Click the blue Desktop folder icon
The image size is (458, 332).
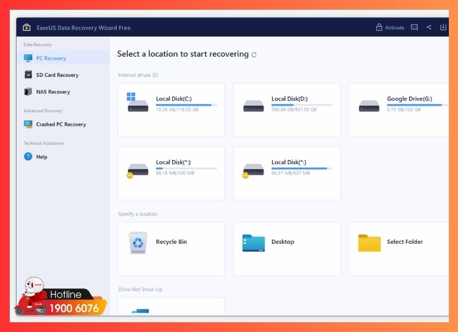[x=254, y=243]
